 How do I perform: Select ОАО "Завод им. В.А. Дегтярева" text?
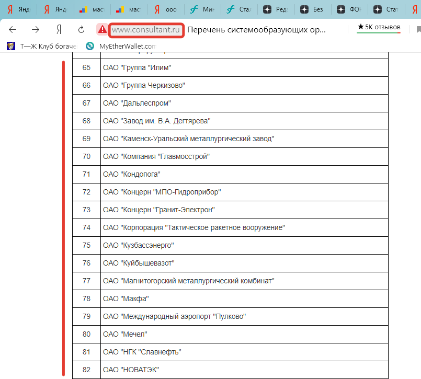pyautogui.click(x=157, y=121)
